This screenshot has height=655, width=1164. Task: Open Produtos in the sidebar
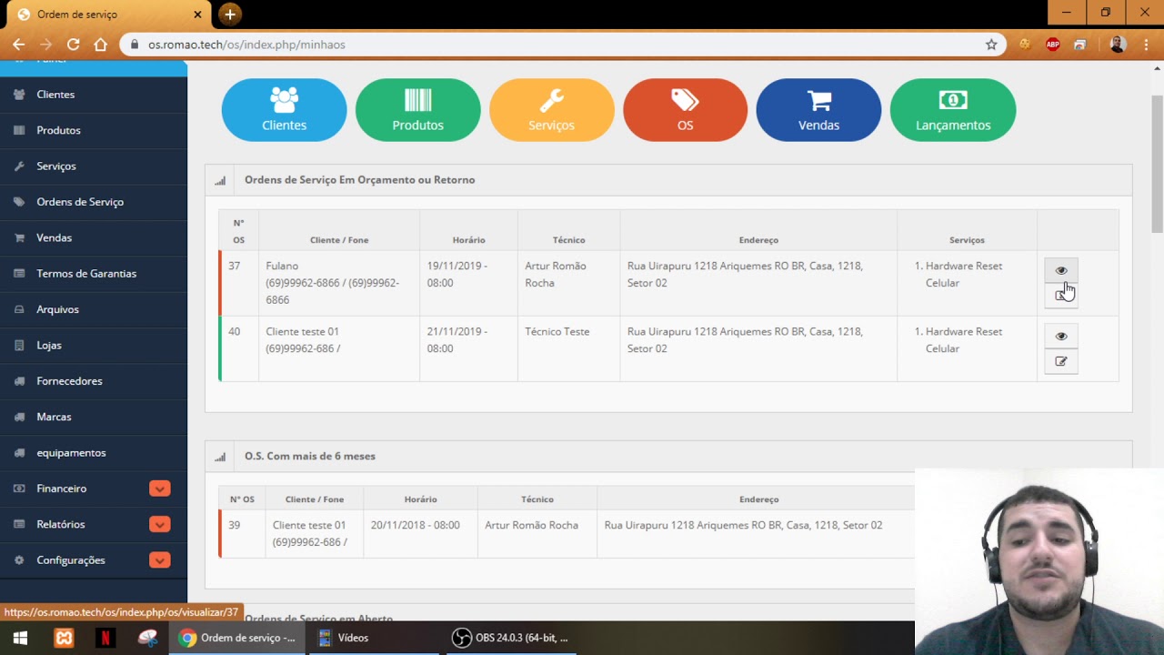tap(93, 130)
